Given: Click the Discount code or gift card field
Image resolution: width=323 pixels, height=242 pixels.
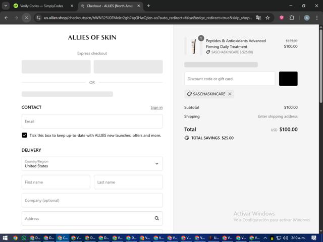Looking at the screenshot, I should (x=230, y=79).
